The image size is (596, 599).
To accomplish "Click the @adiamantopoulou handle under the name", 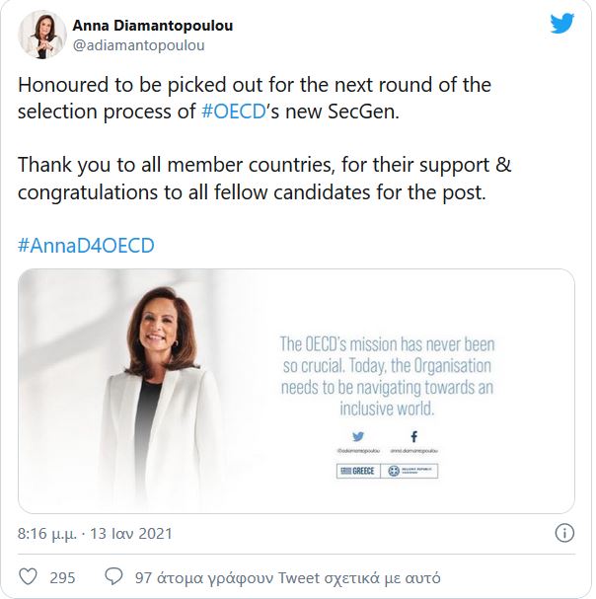I will pos(138,45).
